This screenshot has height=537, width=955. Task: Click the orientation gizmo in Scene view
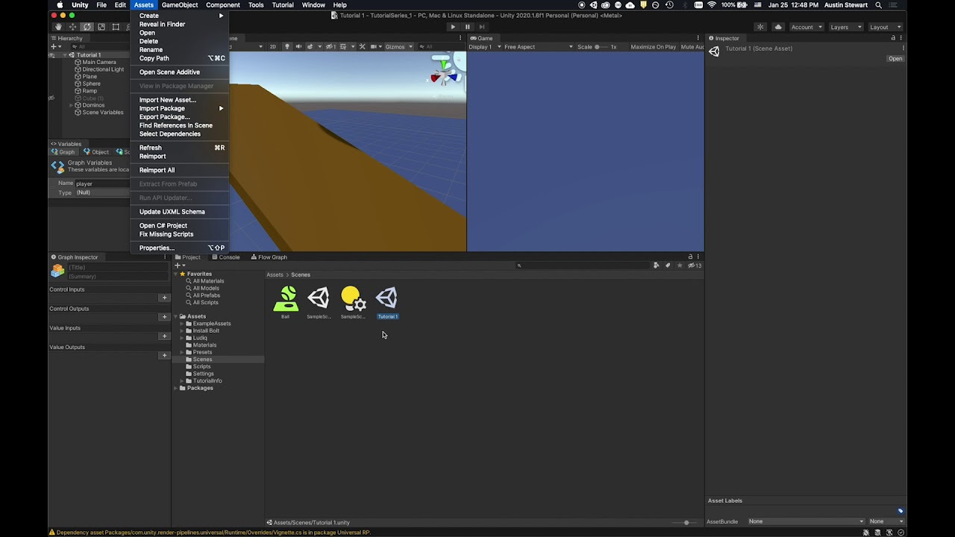(x=445, y=73)
